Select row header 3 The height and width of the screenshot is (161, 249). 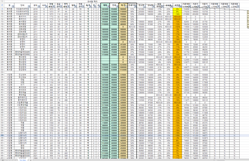[2, 9]
